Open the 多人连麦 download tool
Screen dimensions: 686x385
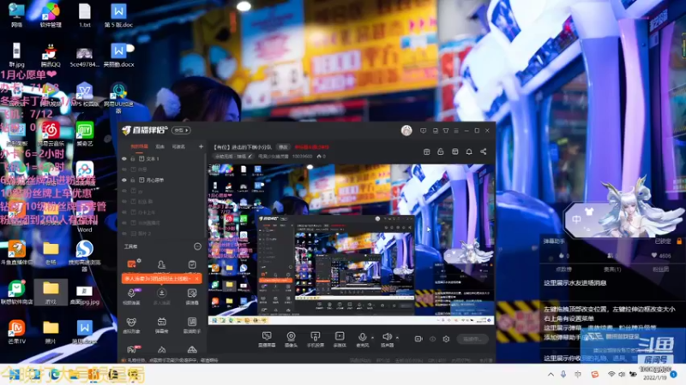pos(161,296)
